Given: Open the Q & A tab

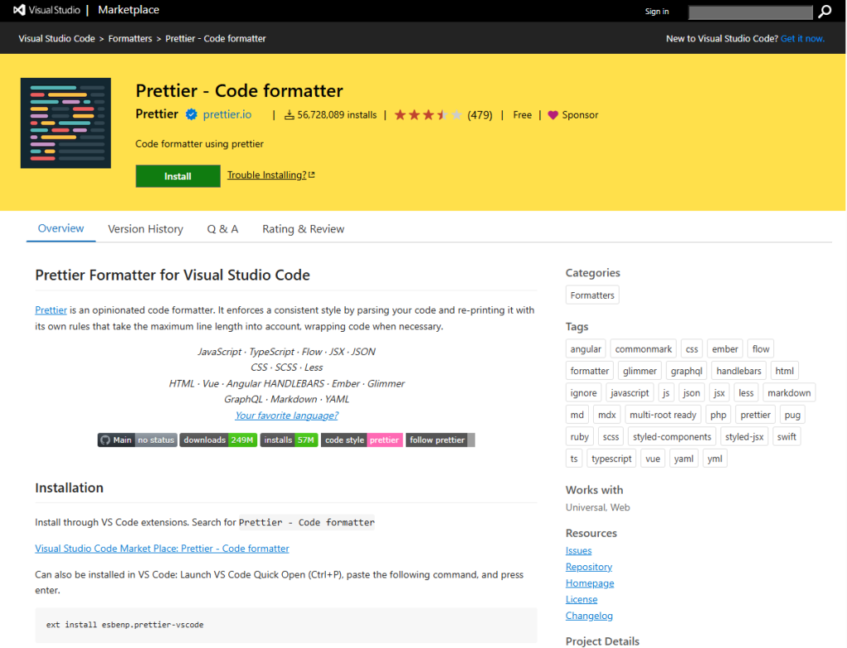Looking at the screenshot, I should pyautogui.click(x=223, y=228).
